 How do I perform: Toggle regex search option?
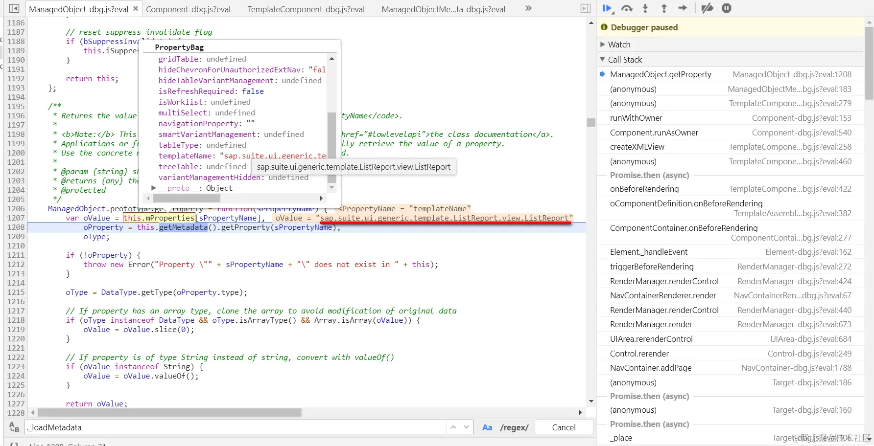(514, 427)
